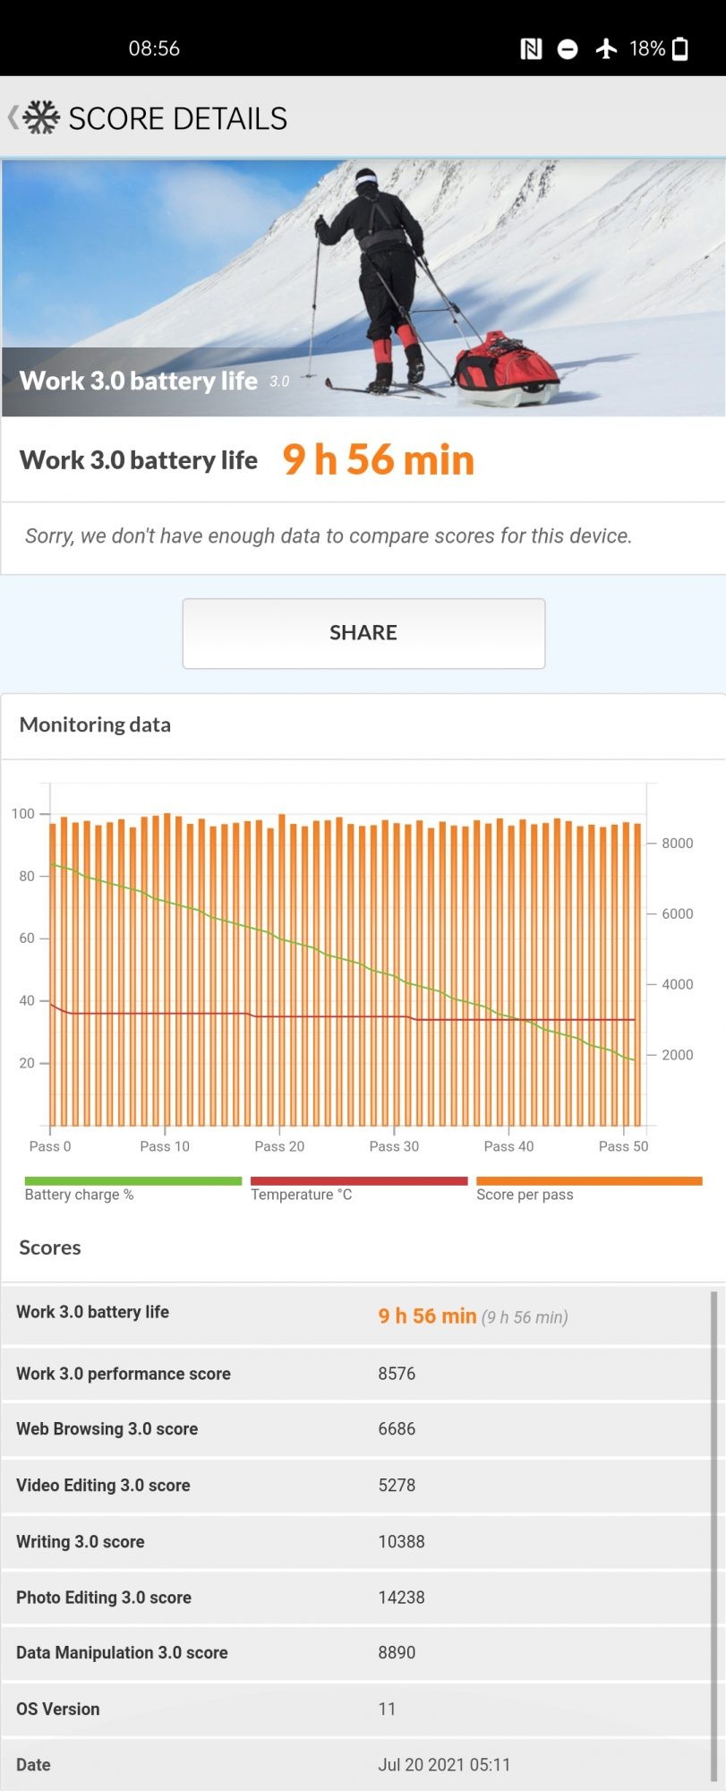Screen dimensions: 726x1791
Task: Tap the battery icon in status bar
Action: [680, 48]
